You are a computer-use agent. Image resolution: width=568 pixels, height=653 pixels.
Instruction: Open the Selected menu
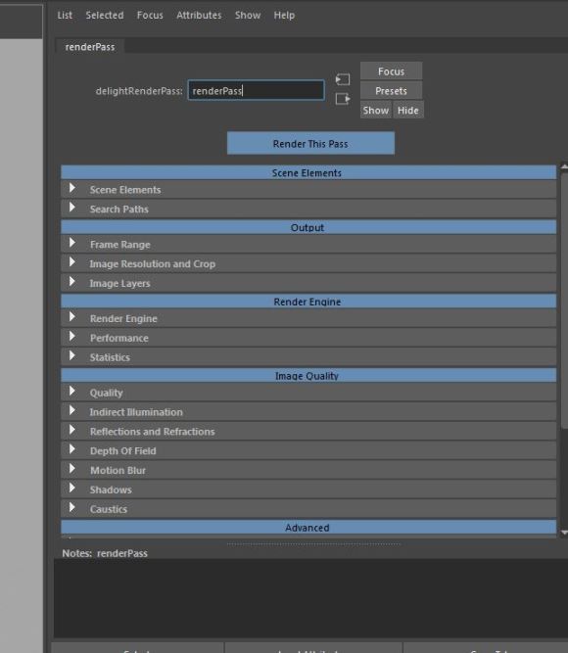coord(105,15)
